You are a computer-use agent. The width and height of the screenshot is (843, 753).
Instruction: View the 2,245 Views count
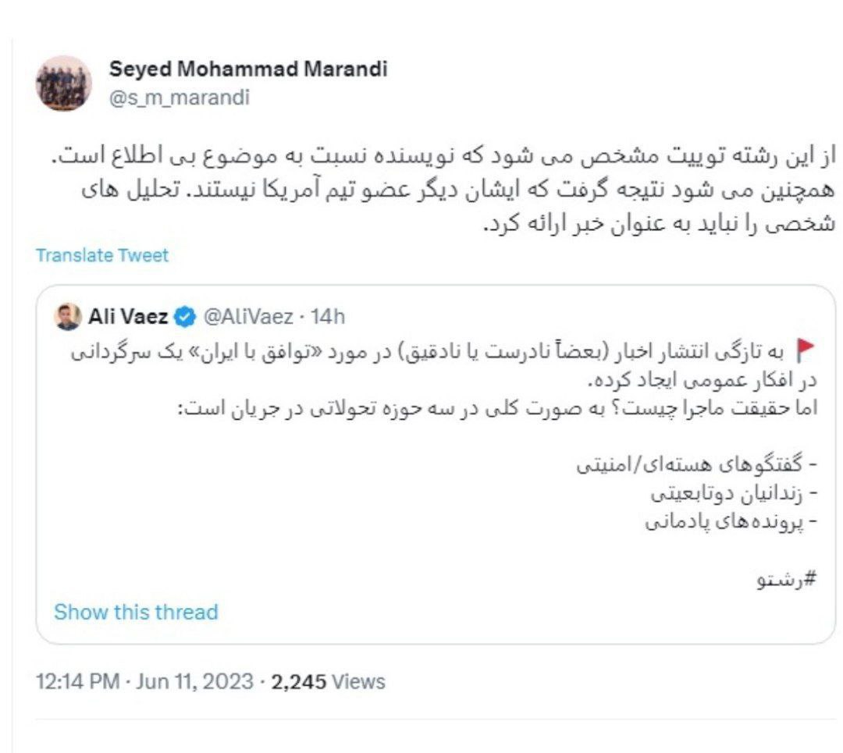[328, 681]
